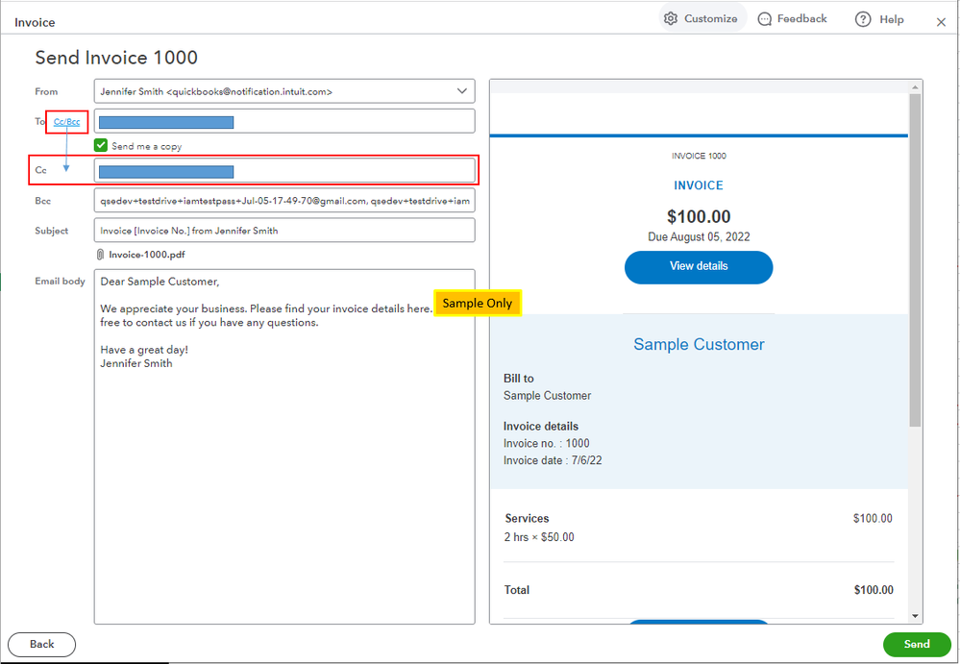Click into the Cc email field

click(284, 171)
